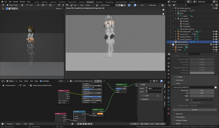Click the pan hand icon in render view

point(163,14)
